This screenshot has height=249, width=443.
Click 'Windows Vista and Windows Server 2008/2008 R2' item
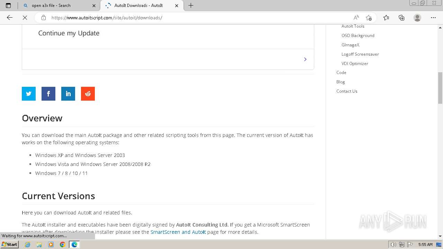(x=93, y=164)
